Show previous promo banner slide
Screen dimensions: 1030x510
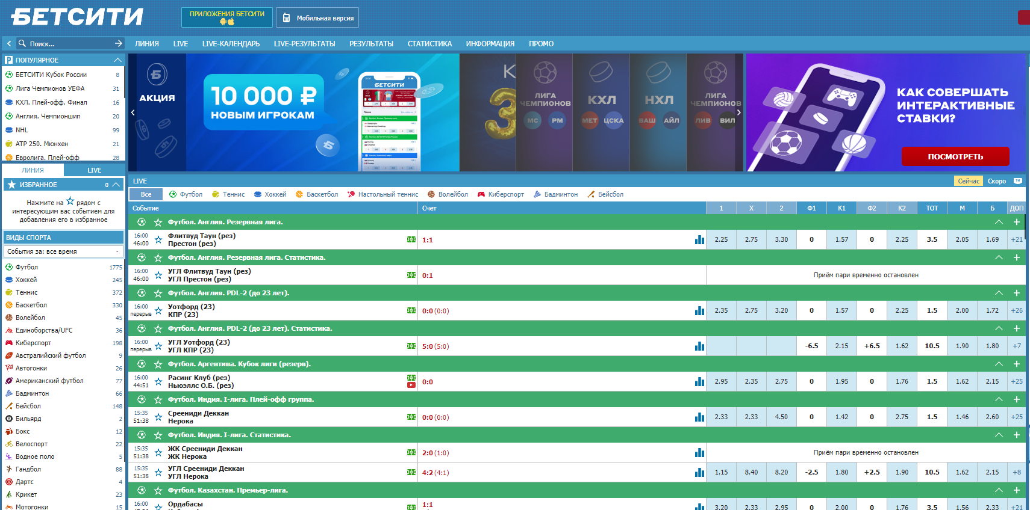coord(133,112)
